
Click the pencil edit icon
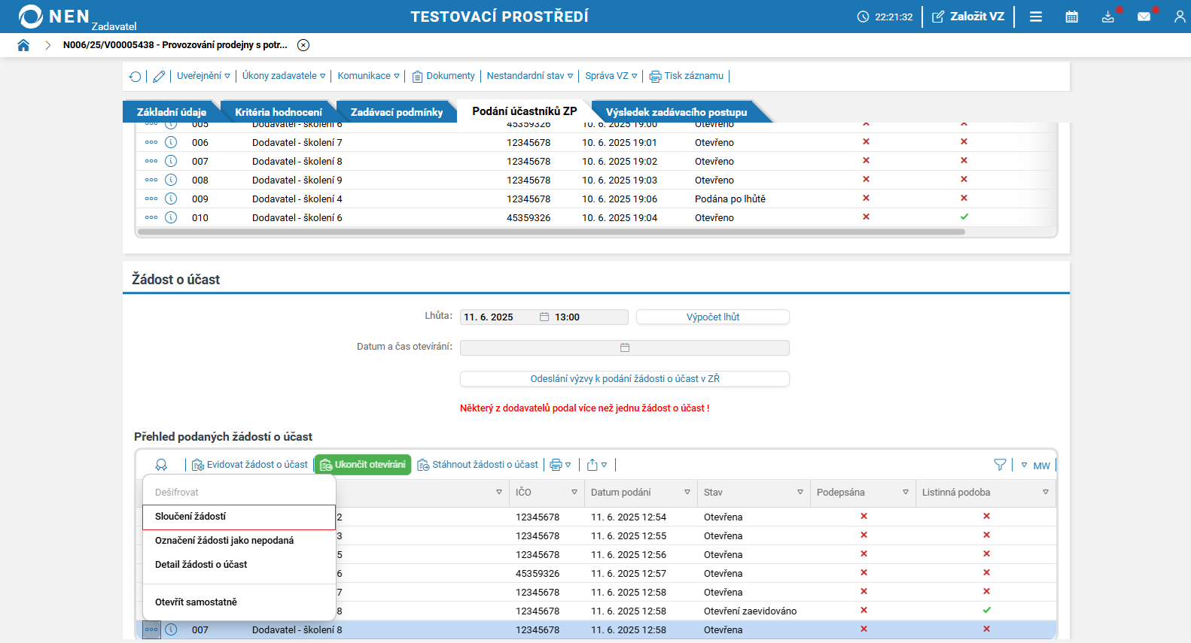pos(159,76)
